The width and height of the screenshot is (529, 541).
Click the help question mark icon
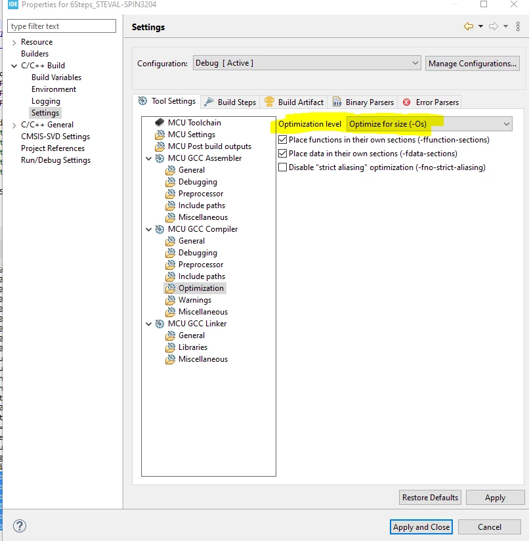pyautogui.click(x=20, y=526)
